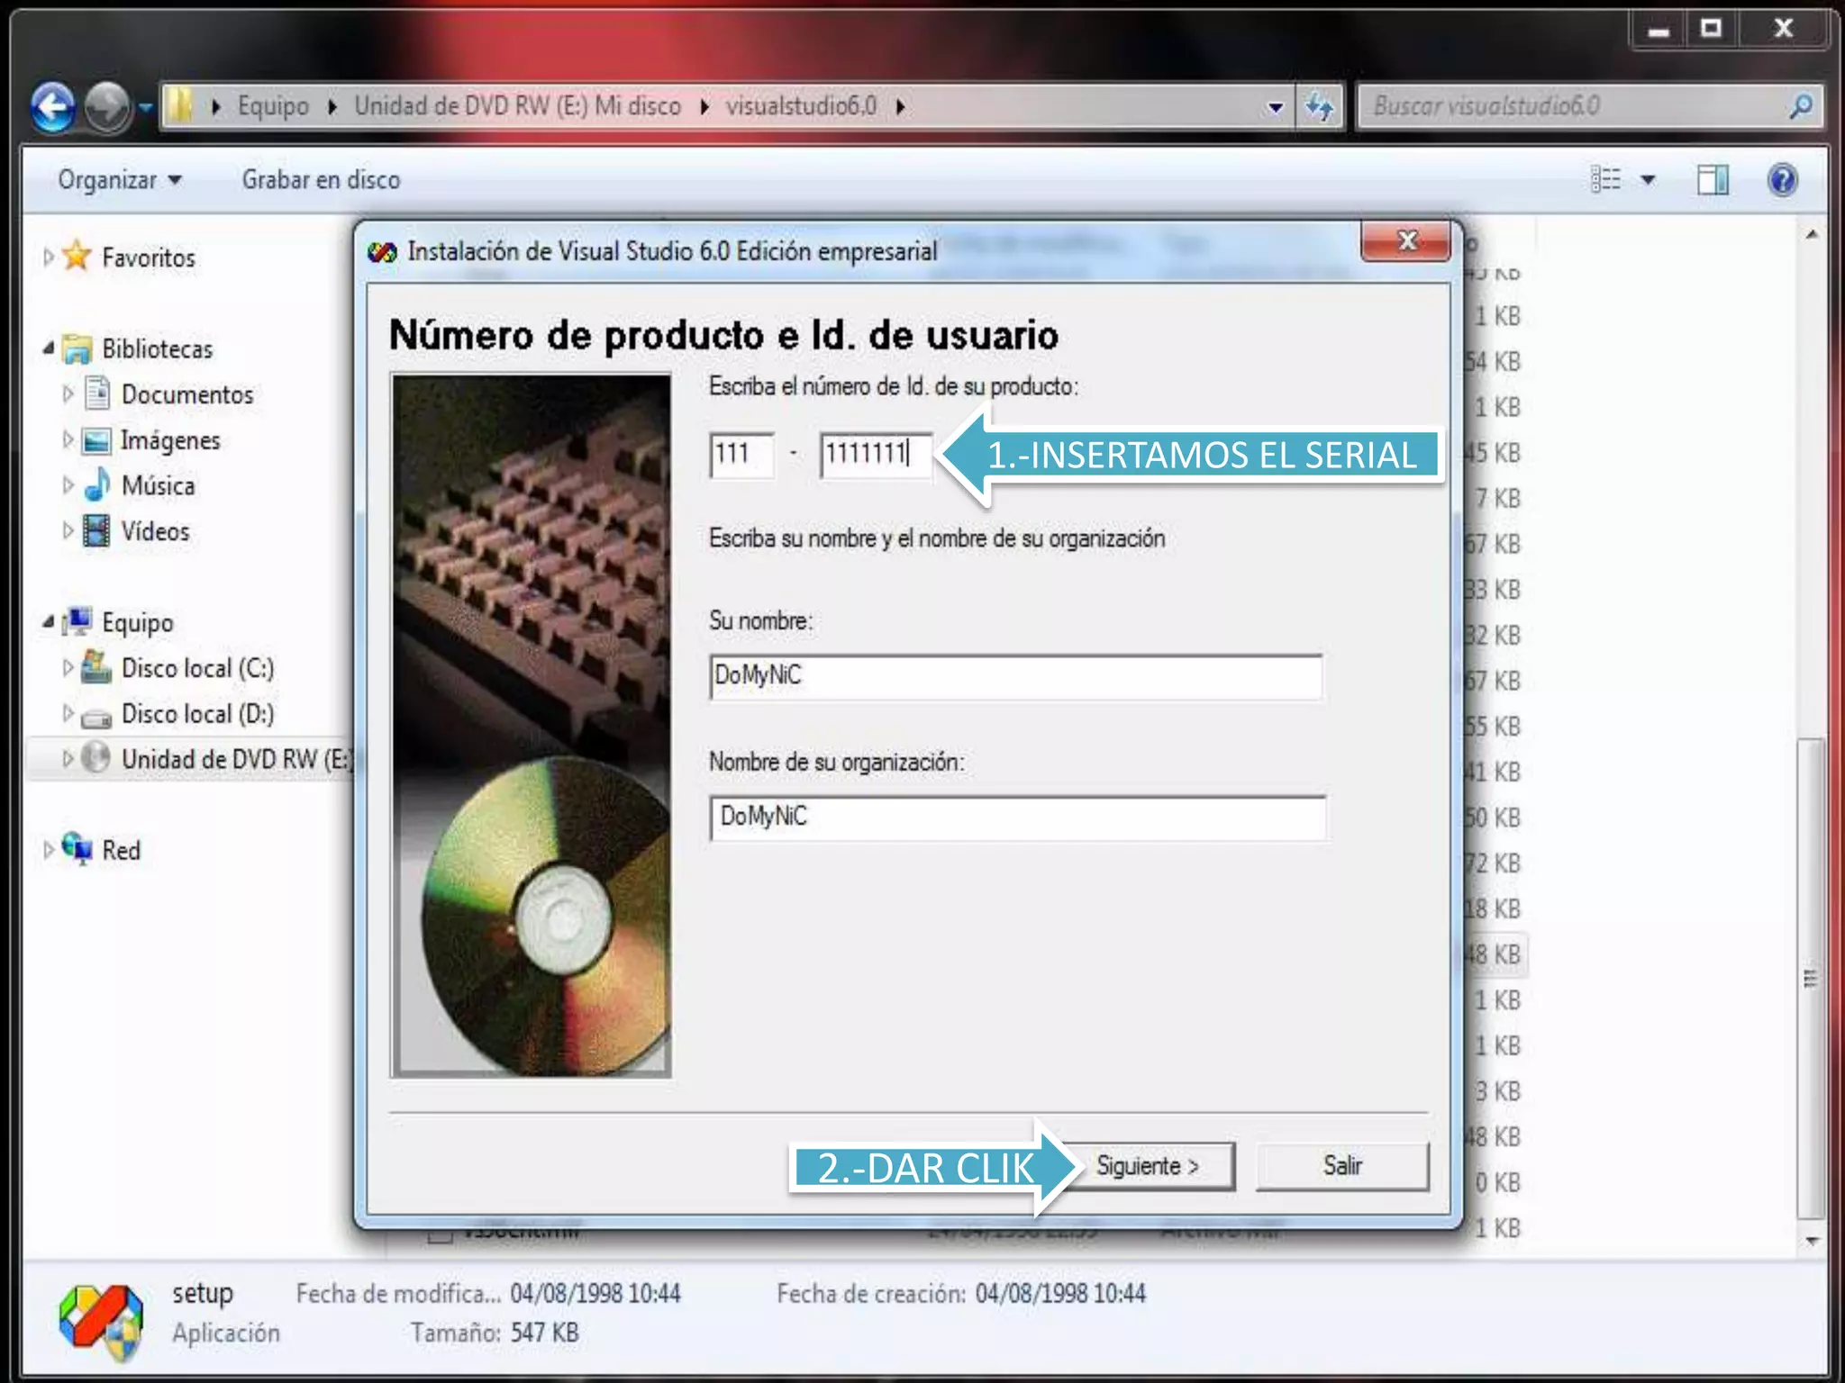The image size is (1845, 1383).
Task: Open the address bar history dropdown
Action: click(x=1275, y=107)
